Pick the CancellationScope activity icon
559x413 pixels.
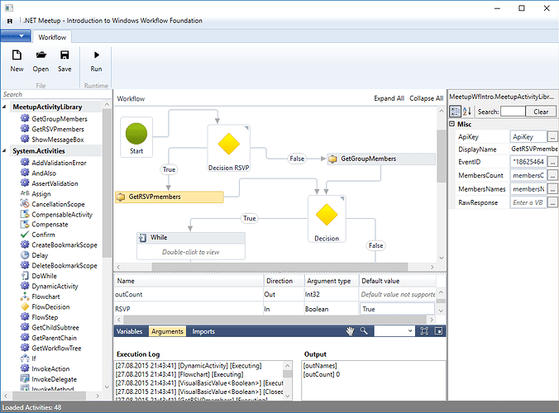[25, 204]
